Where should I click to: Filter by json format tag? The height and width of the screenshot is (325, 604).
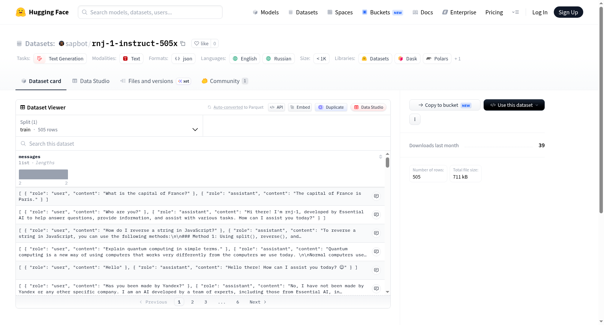183,59
